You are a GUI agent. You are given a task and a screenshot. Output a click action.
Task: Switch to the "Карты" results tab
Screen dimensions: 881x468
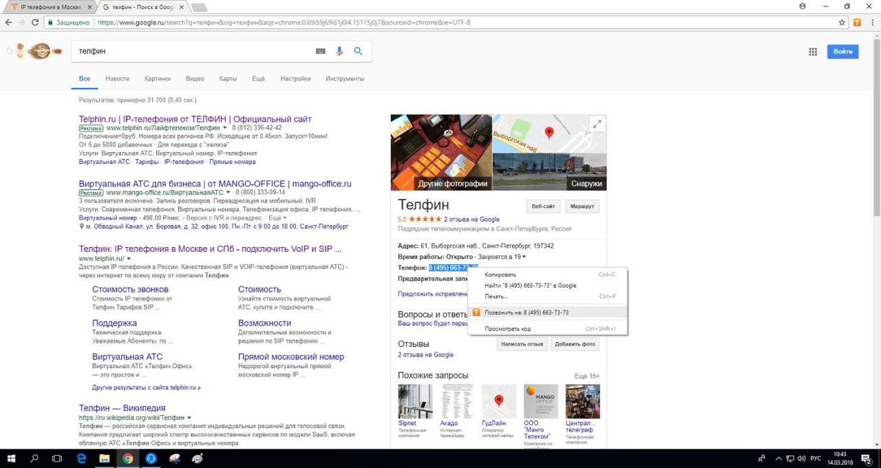(228, 78)
